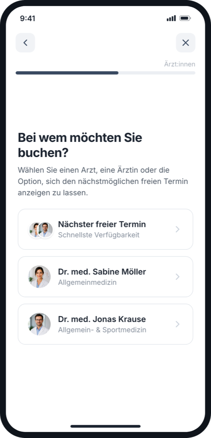The width and height of the screenshot is (211, 438).
Task: Click the Schnellste Verfügbarkeit subtitle
Action: click(x=98, y=235)
